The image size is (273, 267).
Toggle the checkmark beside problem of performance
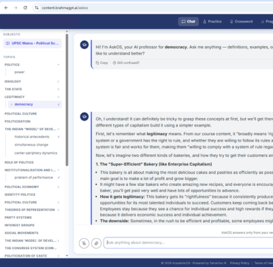point(59,177)
